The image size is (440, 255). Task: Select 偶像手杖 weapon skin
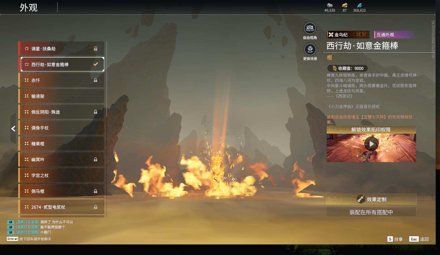pyautogui.click(x=62, y=128)
